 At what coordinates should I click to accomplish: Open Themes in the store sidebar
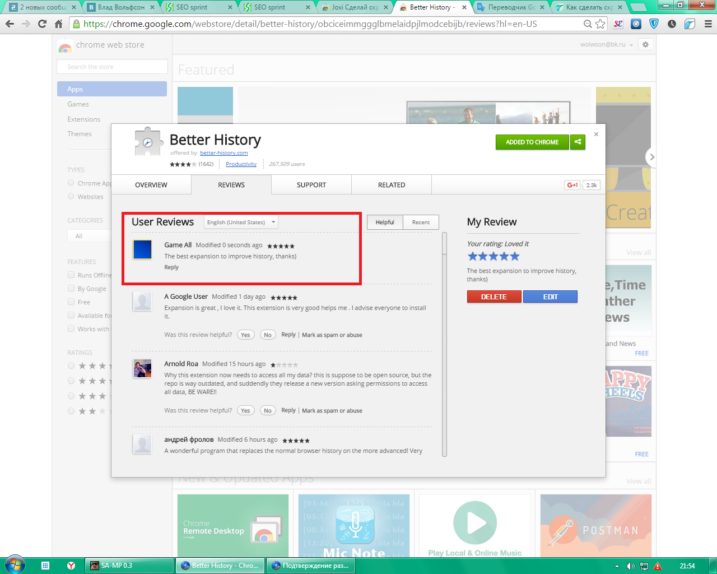[80, 134]
